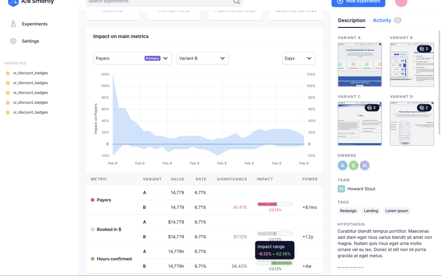The height and width of the screenshot is (276, 442).
Task: Click the Payers B impact bar
Action: [275, 204]
